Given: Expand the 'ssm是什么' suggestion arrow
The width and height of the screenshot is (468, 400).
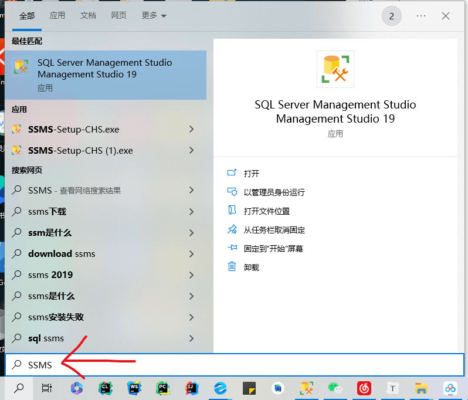Looking at the screenshot, I should click(191, 233).
